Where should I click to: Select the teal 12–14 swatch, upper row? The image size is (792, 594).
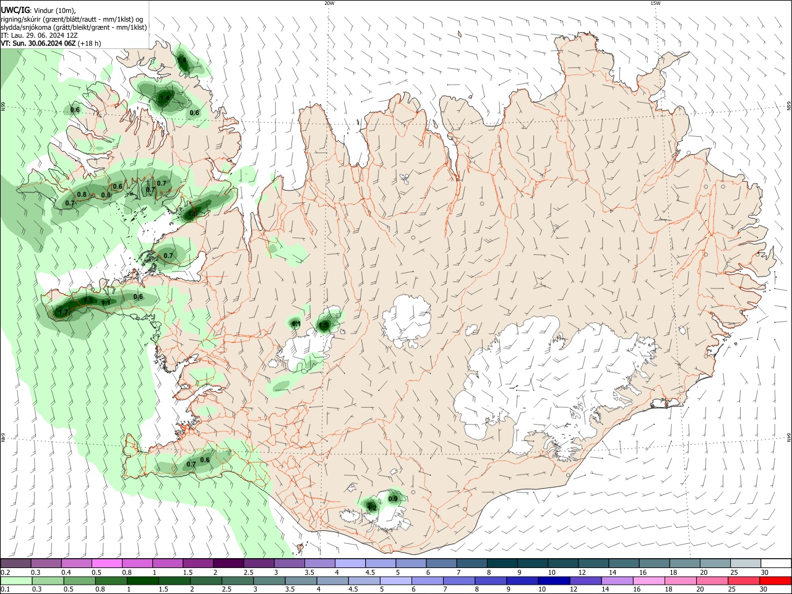(594, 564)
